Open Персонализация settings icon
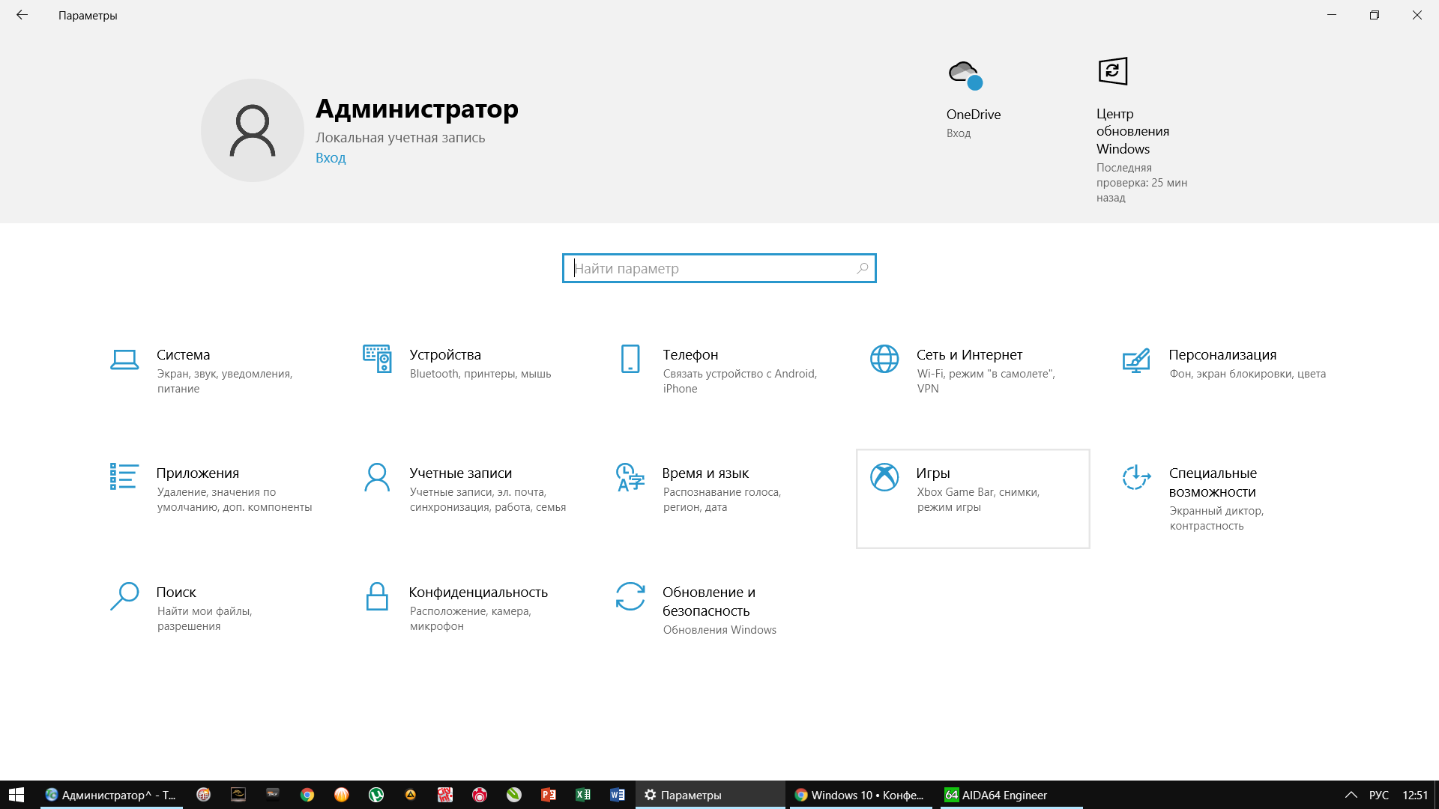This screenshot has height=809, width=1439. pos(1136,360)
